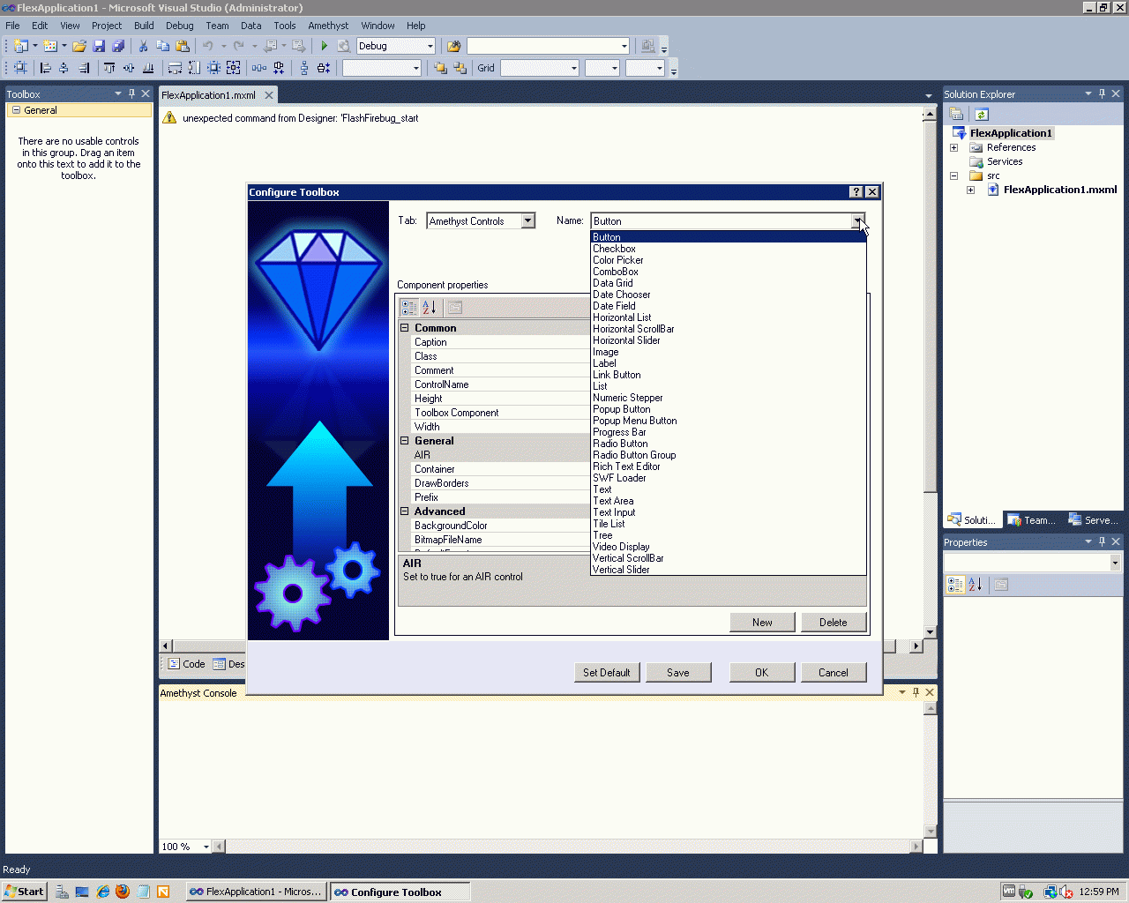The height and width of the screenshot is (903, 1129).
Task: Click the Save floppy disk icon
Action: (x=99, y=46)
